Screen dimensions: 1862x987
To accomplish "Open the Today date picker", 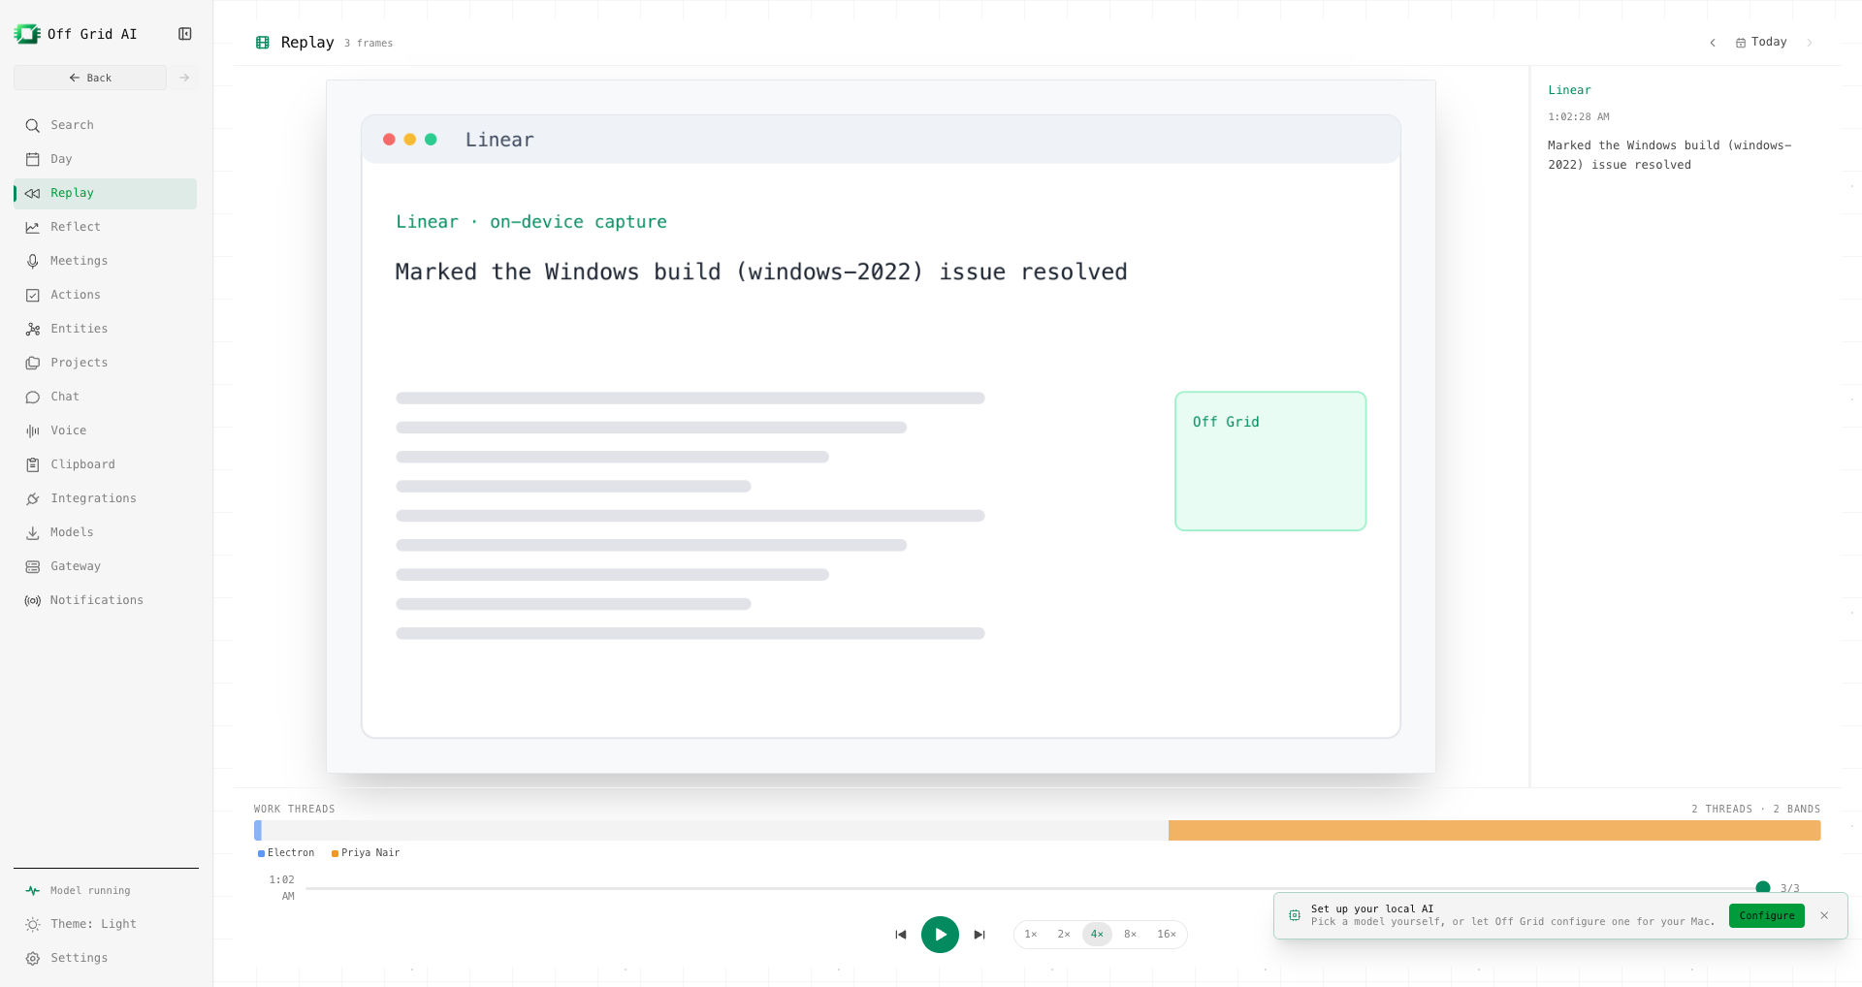I will (1761, 43).
